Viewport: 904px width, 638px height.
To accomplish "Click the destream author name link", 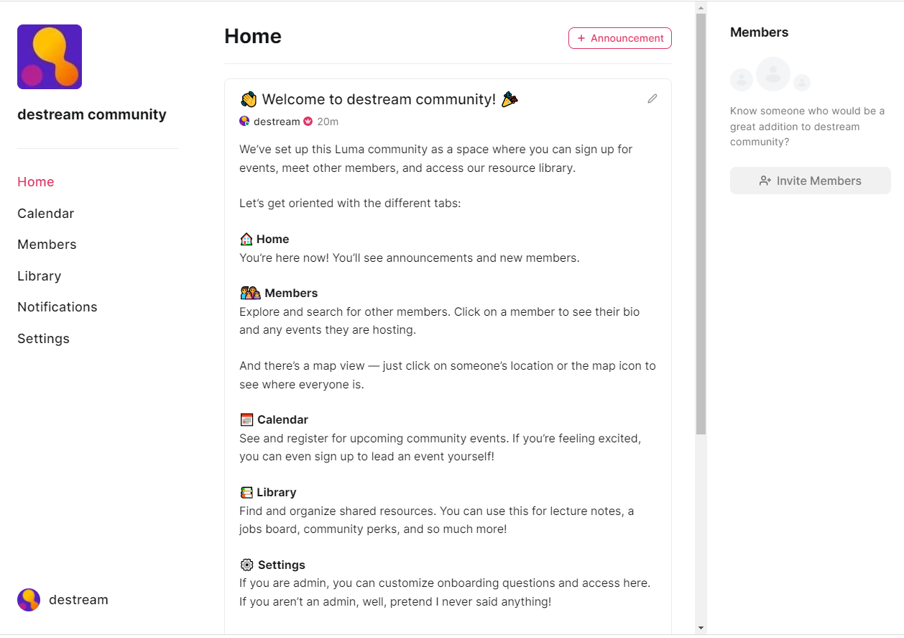I will [x=277, y=122].
